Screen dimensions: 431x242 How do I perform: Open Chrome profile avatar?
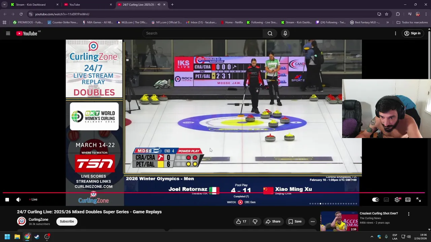pos(418,14)
